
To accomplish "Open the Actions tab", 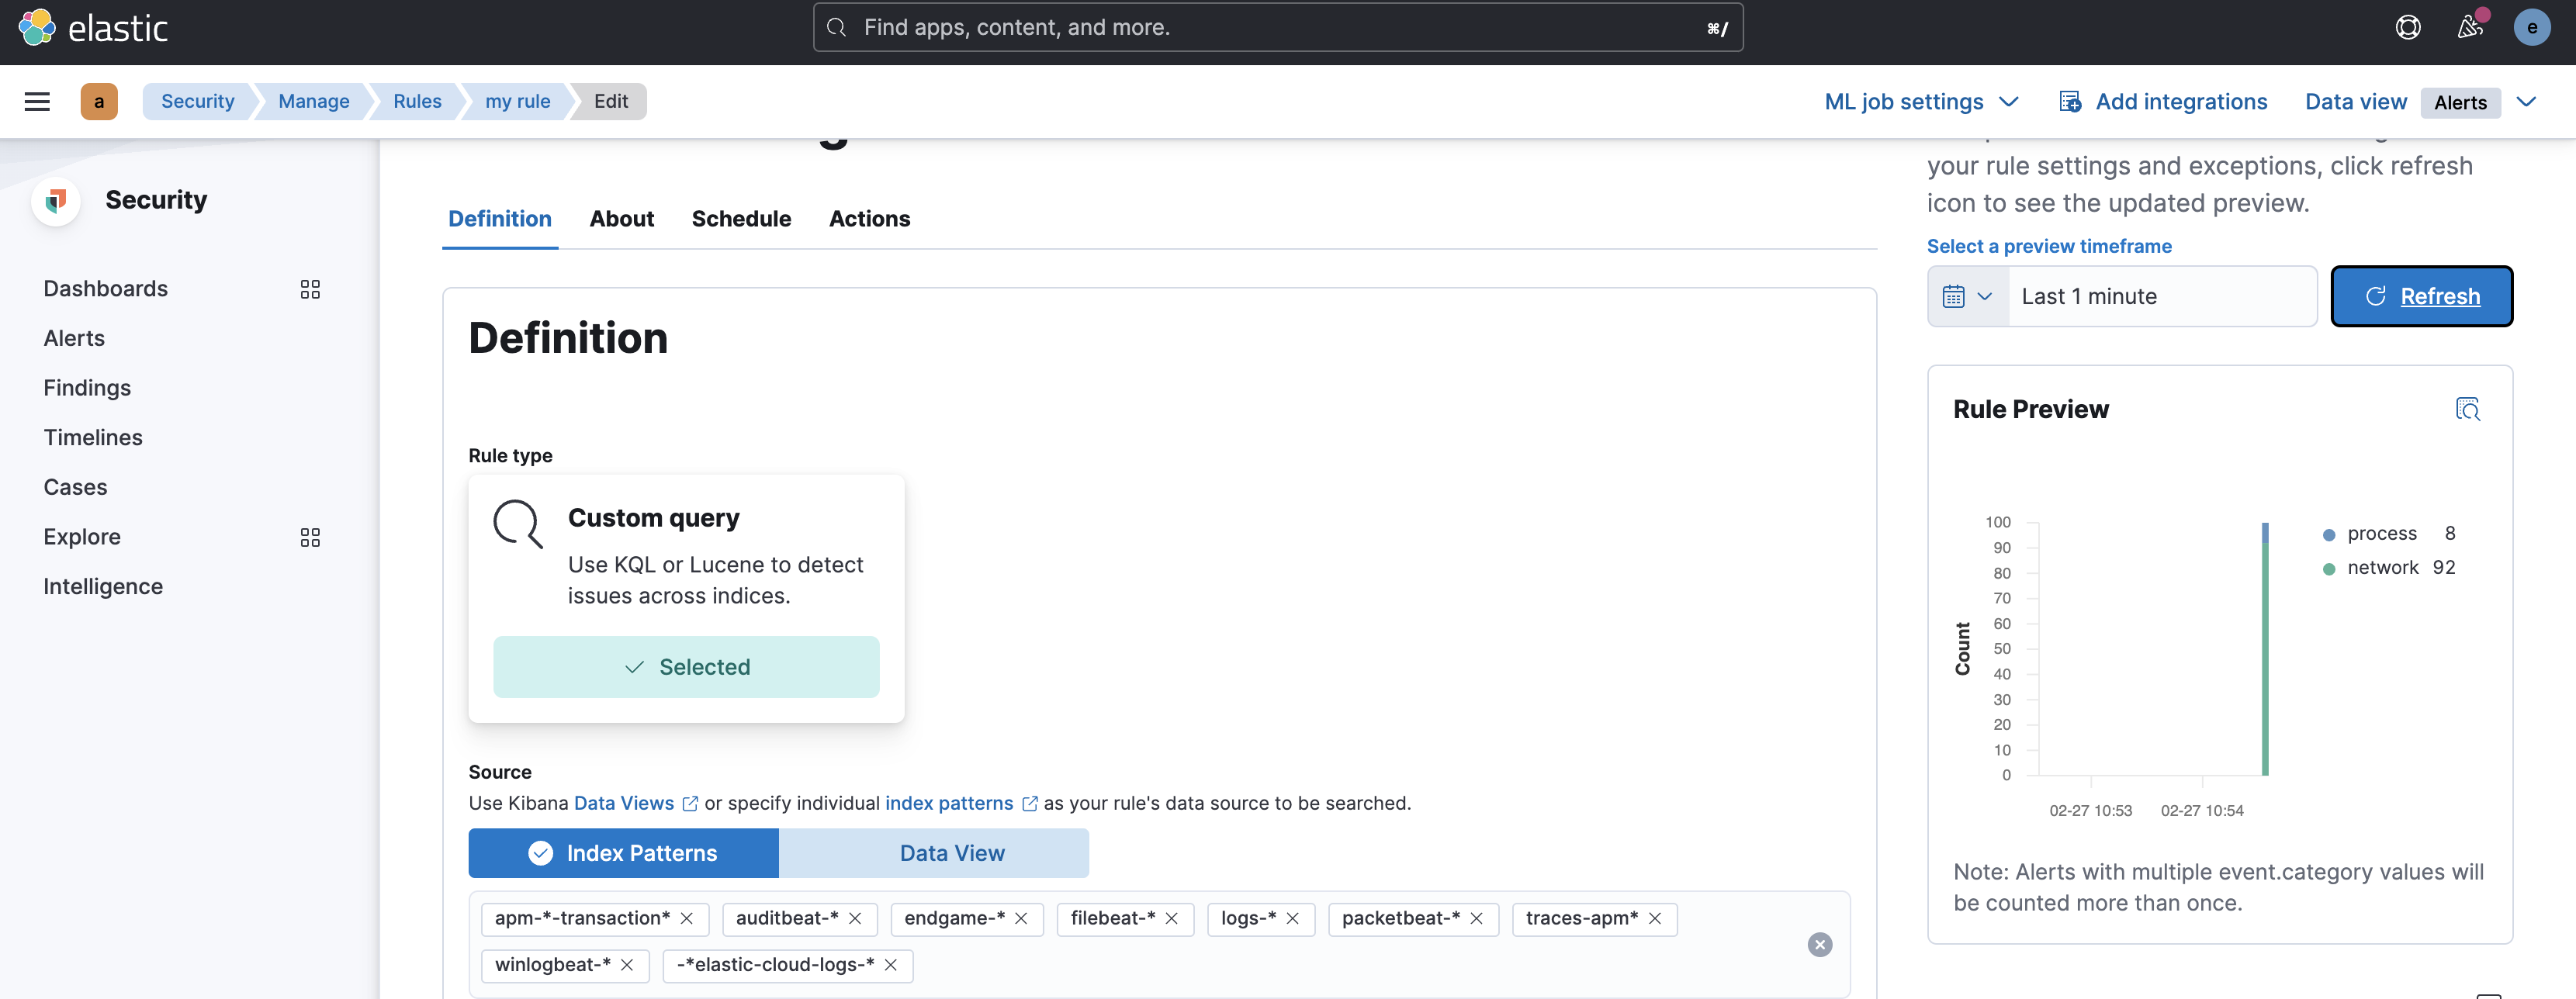I will 869,218.
